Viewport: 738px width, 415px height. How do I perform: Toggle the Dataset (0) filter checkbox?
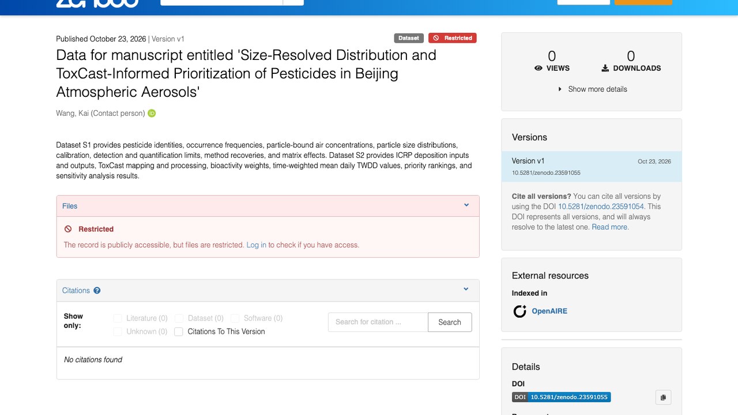click(179, 318)
